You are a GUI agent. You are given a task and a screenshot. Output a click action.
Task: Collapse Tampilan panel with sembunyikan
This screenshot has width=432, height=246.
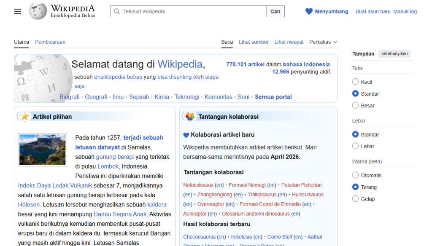click(x=394, y=53)
